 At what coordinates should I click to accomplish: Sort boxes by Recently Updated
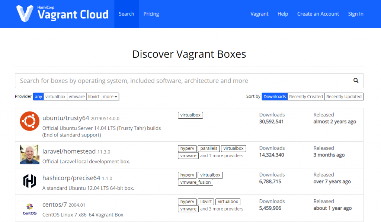click(344, 96)
